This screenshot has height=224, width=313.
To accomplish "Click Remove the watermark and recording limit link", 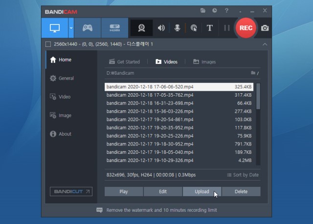I will pos(161,210).
